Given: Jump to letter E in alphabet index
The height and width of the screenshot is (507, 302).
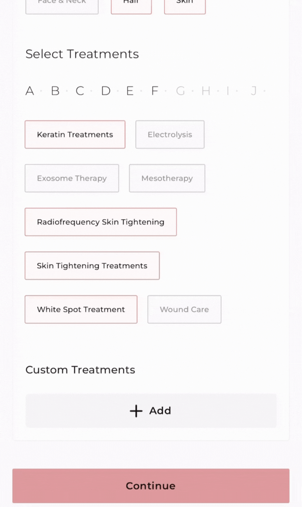Looking at the screenshot, I should click(130, 91).
